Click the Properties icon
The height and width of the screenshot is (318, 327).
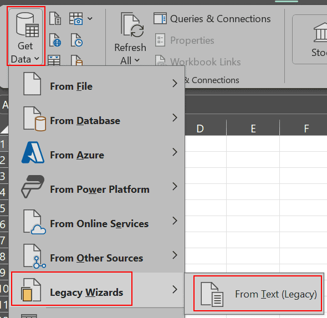pos(160,40)
